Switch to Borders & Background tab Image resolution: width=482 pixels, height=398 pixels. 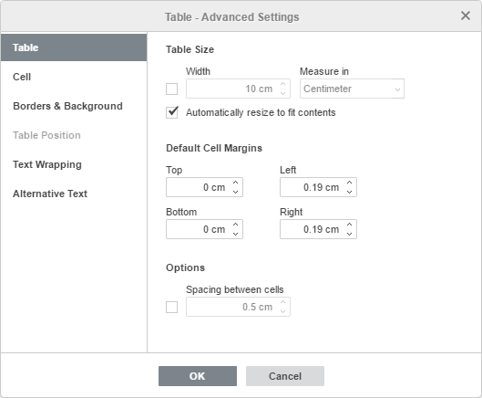coord(74,106)
